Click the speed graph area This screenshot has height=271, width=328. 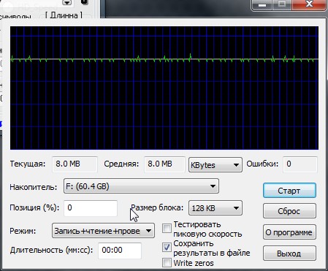(164, 88)
